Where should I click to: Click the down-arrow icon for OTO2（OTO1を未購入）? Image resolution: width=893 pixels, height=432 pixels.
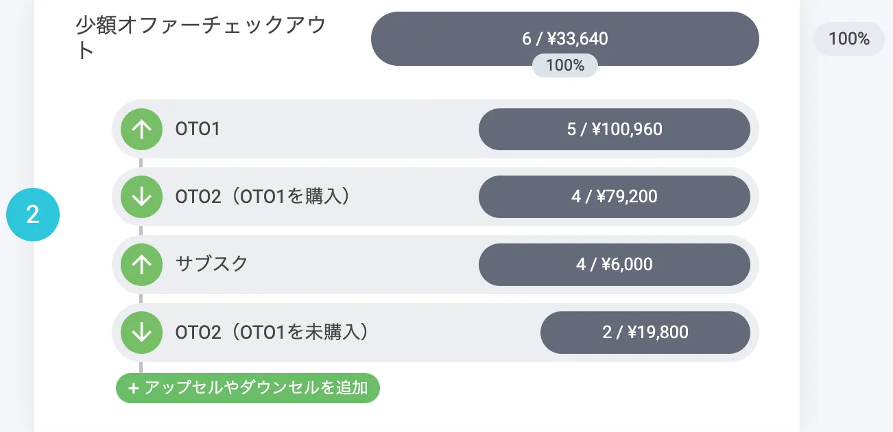pos(141,332)
